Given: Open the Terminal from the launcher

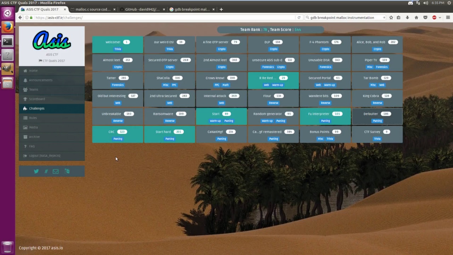Looking at the screenshot, I should click(7, 41).
